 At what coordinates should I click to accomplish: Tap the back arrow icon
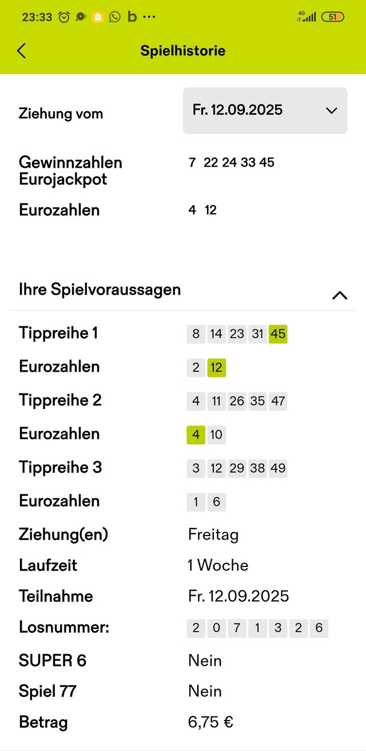tap(22, 50)
